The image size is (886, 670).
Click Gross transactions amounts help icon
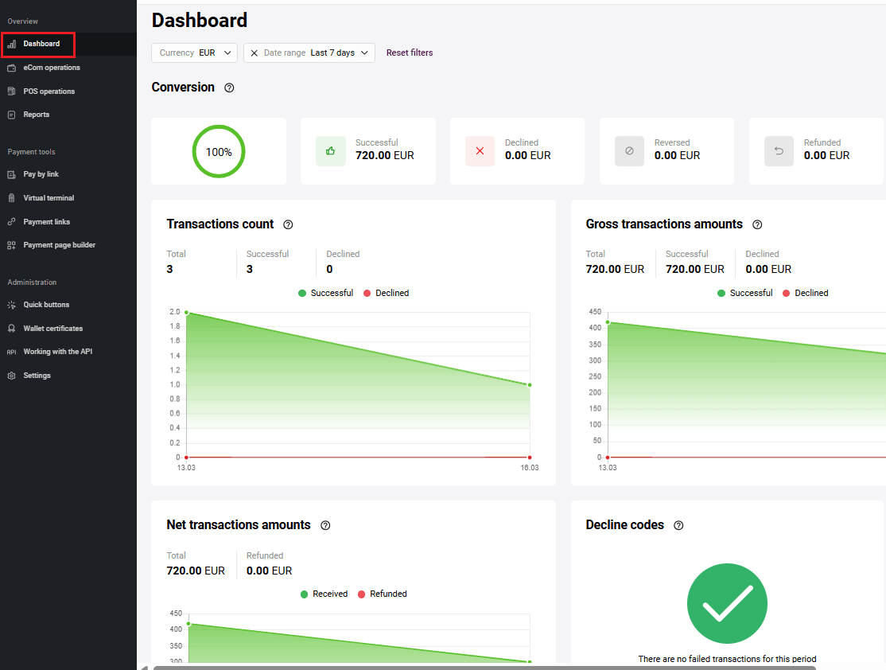(x=757, y=225)
